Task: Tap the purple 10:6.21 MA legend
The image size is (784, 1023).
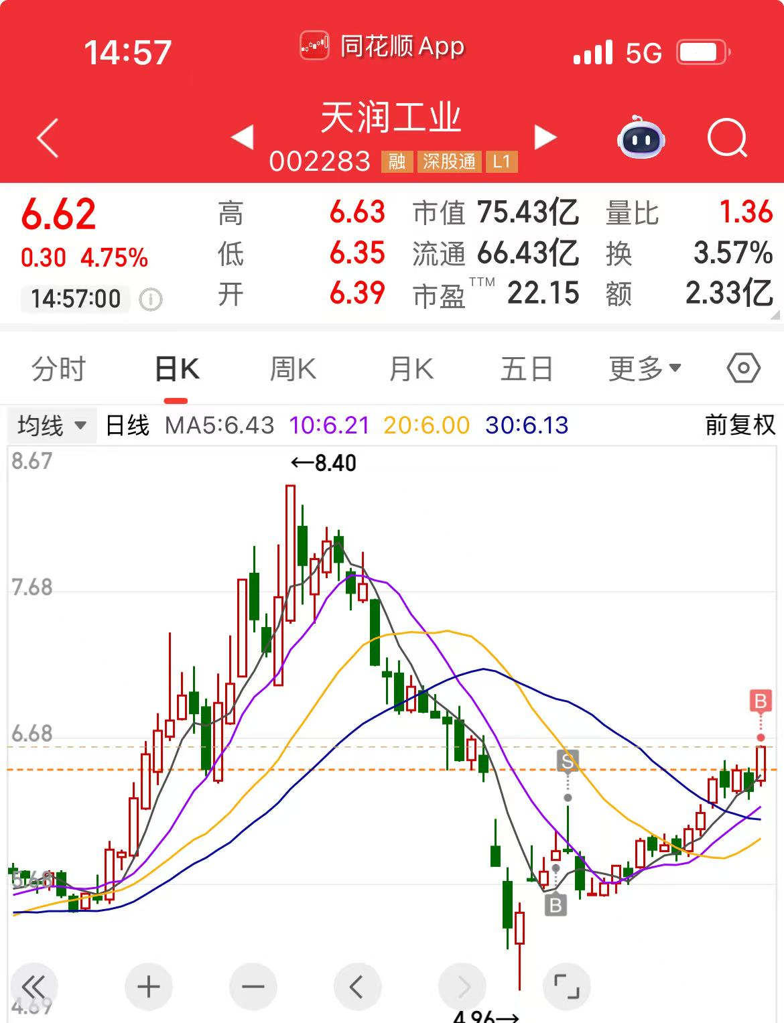Action: pos(329,425)
